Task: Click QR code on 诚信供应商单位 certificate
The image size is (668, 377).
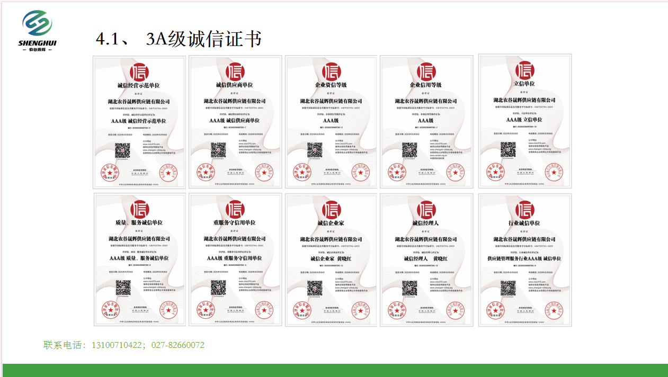Action: click(218, 150)
